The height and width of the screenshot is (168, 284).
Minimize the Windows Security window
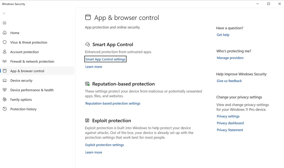pos(258,4)
